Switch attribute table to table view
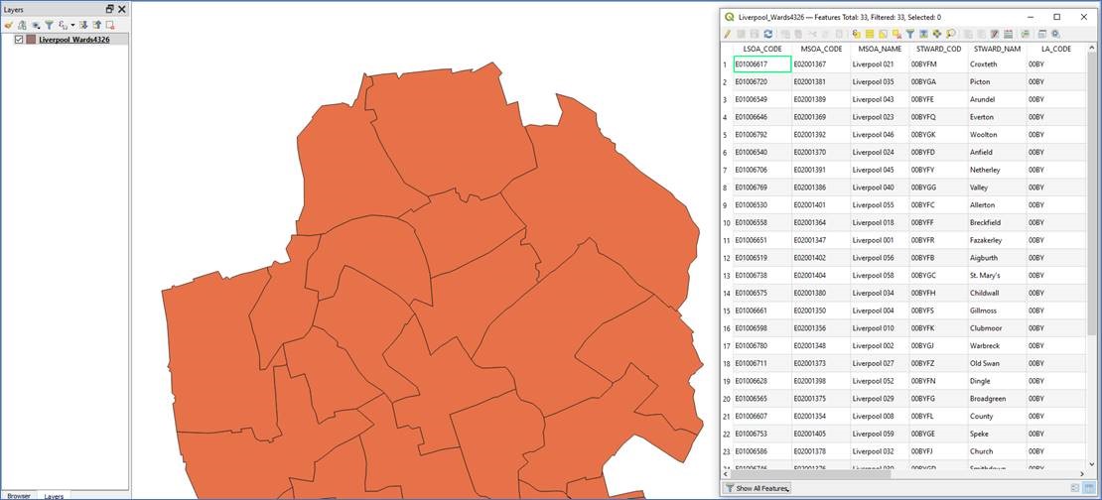 pyautogui.click(x=1089, y=488)
